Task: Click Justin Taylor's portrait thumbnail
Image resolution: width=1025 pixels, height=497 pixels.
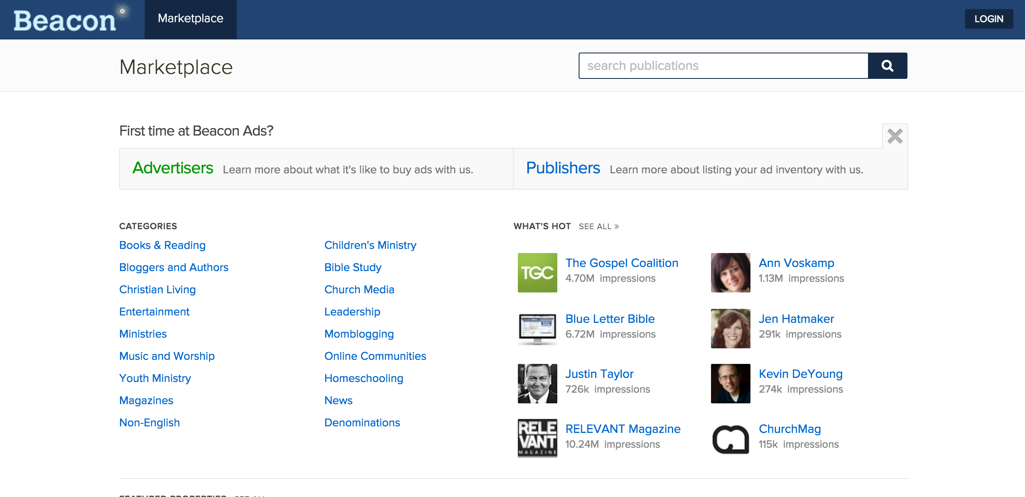Action: (537, 384)
